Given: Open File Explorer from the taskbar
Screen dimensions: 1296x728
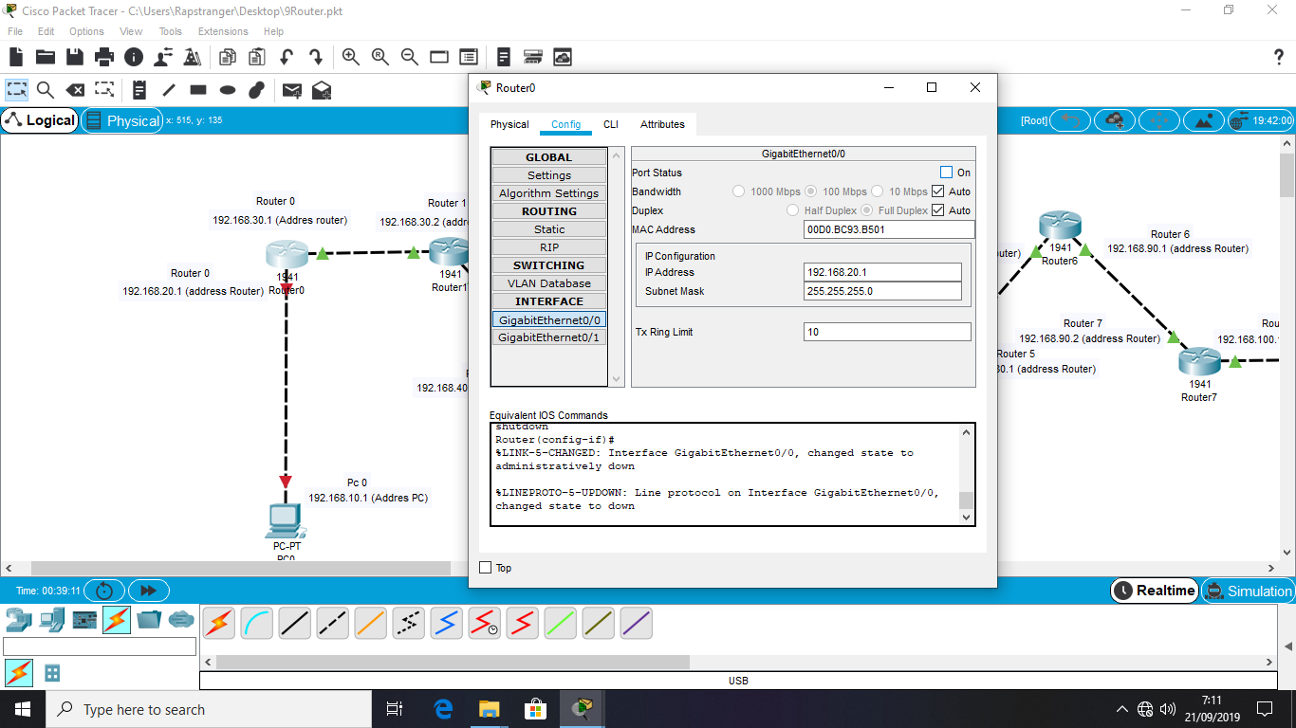Looking at the screenshot, I should click(x=490, y=709).
